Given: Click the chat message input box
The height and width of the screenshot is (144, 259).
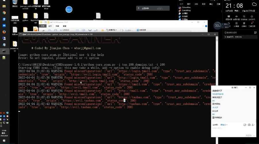Looking at the screenshot, I should pyautogui.click(x=234, y=130).
